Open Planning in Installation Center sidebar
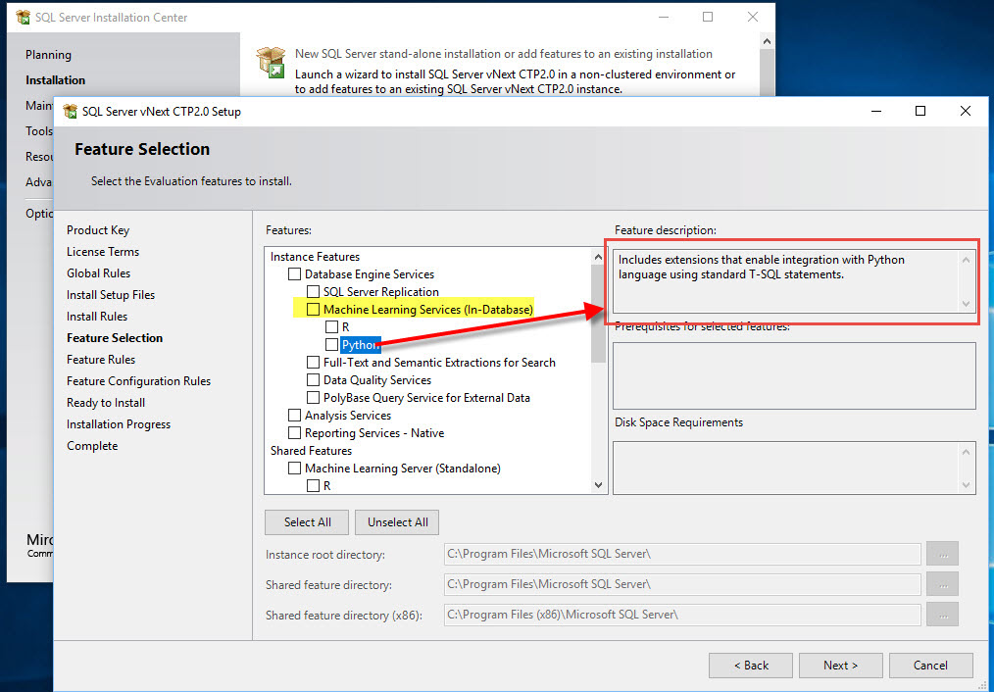Screen dimensions: 994x692 [48, 55]
